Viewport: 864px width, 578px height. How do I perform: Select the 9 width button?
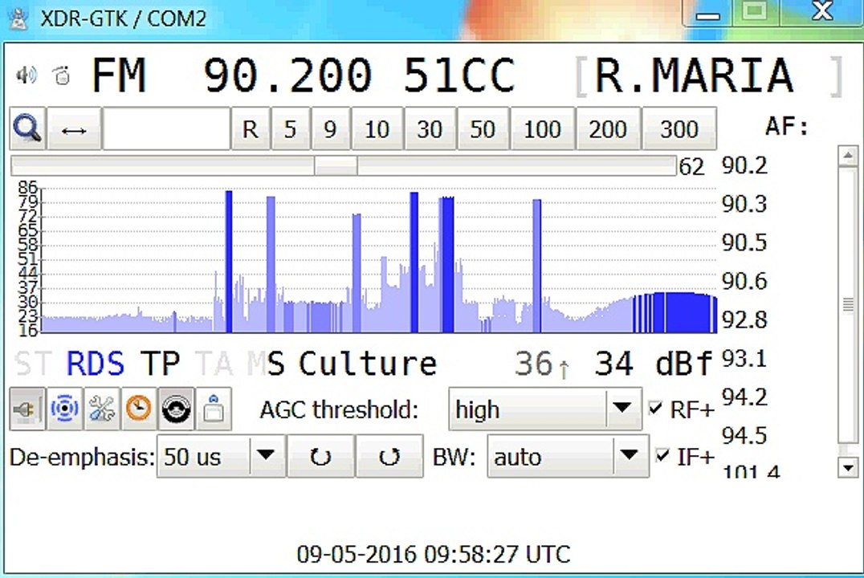pyautogui.click(x=331, y=129)
